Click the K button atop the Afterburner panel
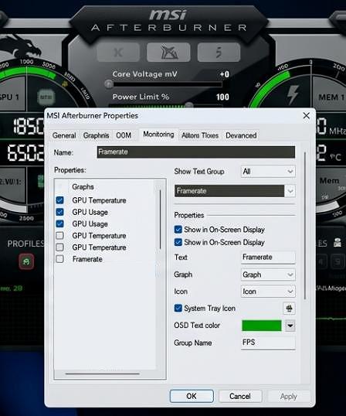 (x=118, y=53)
